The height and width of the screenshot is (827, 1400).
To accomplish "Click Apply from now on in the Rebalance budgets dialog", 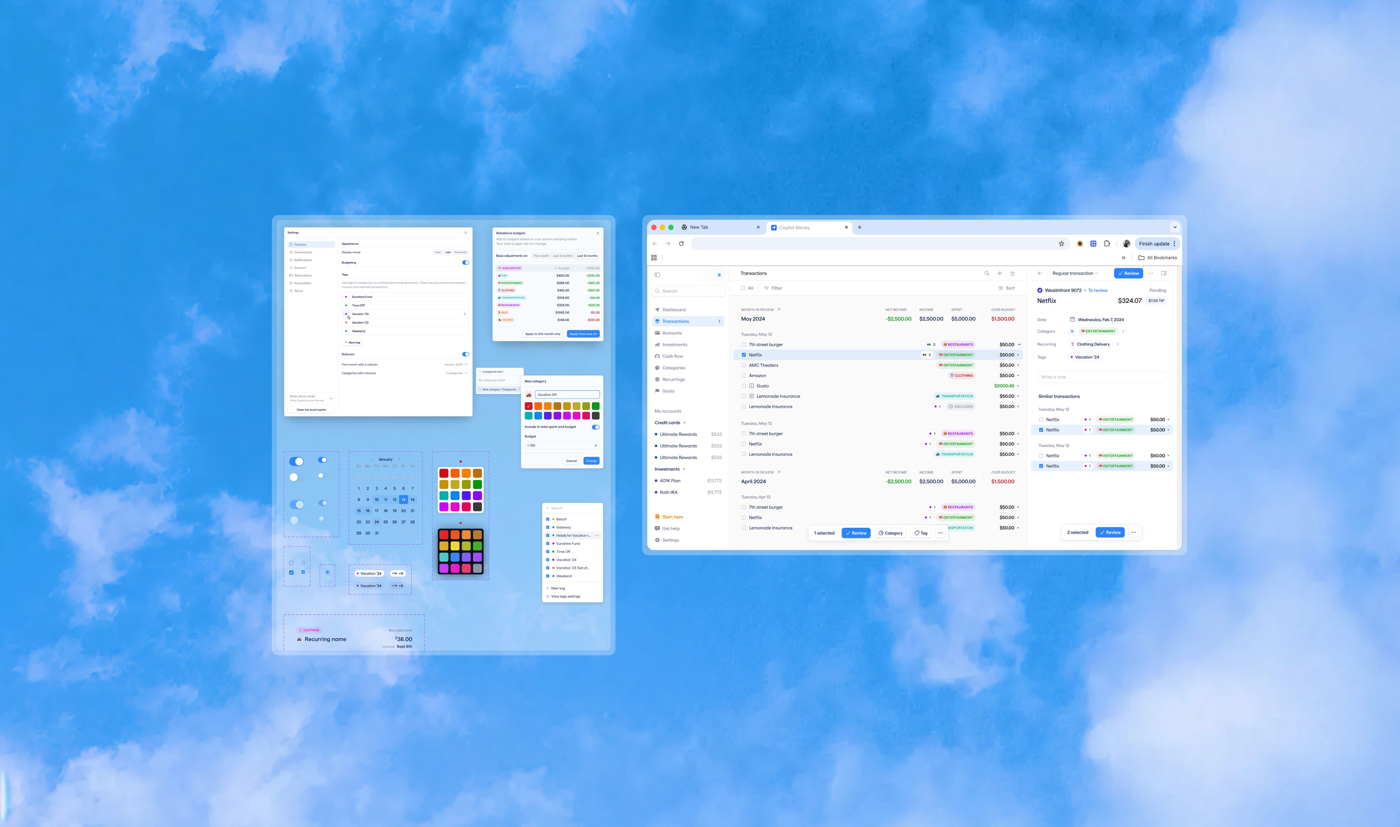I will [583, 334].
